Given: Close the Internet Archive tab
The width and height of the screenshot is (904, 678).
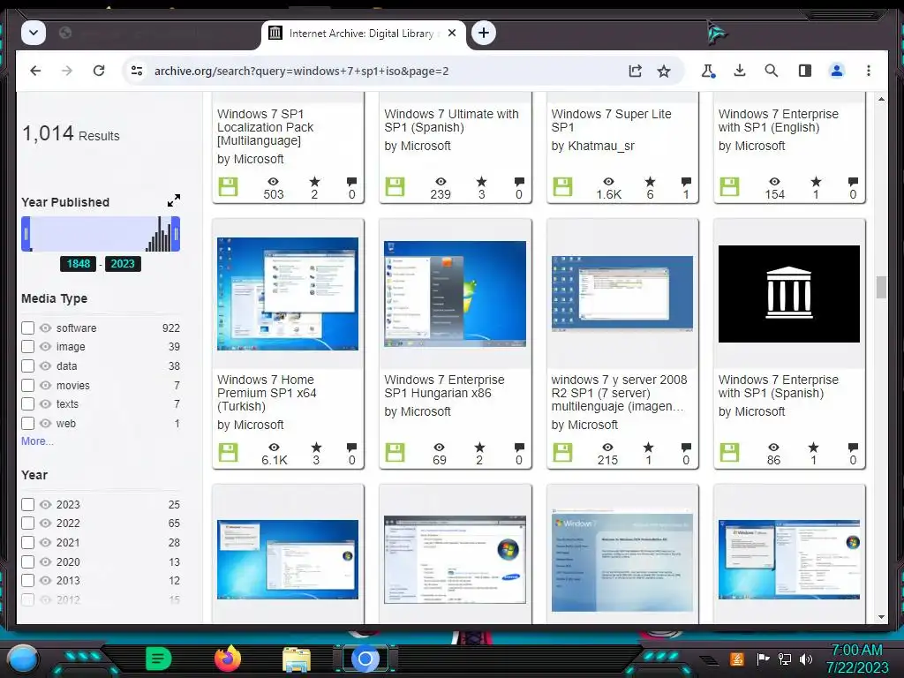Looking at the screenshot, I should tap(452, 33).
